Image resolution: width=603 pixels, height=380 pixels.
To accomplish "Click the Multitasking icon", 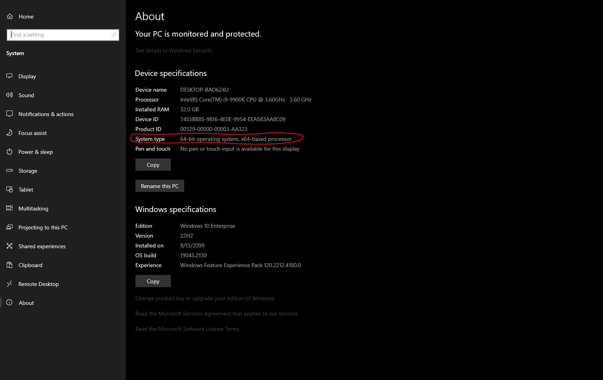I will (x=9, y=208).
